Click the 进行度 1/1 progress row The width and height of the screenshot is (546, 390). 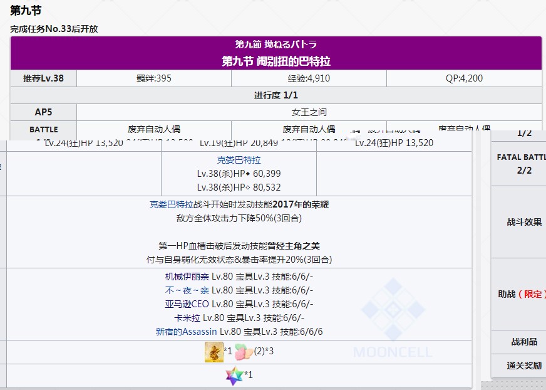[x=276, y=95]
